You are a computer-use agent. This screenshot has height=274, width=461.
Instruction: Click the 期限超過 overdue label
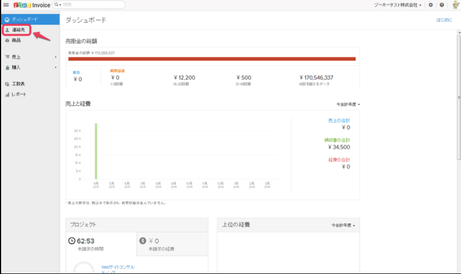(x=117, y=71)
